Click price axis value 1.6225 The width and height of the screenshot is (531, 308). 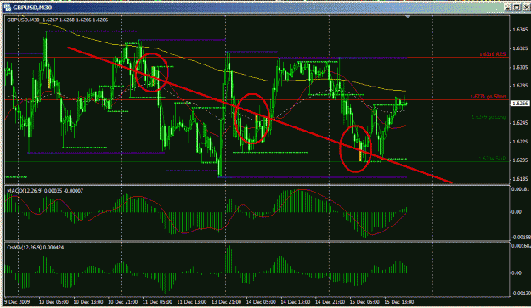[x=520, y=142]
